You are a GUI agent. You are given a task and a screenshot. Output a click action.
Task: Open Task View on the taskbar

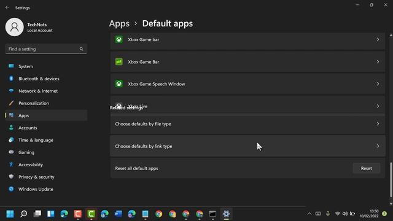[37, 214]
